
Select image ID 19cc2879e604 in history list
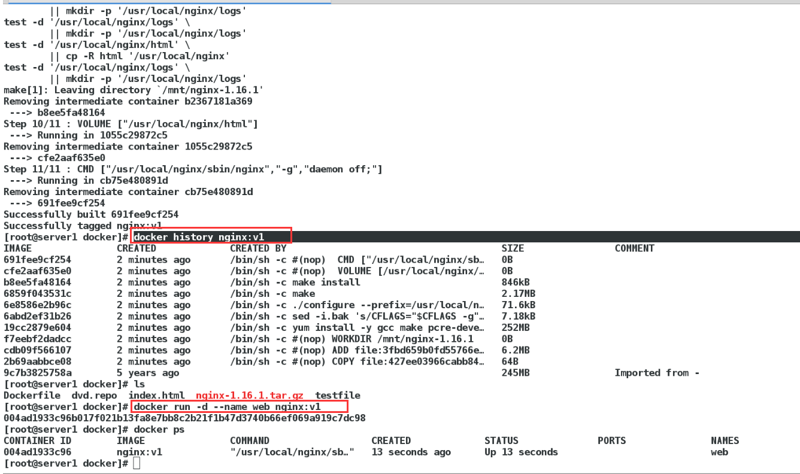(37, 328)
